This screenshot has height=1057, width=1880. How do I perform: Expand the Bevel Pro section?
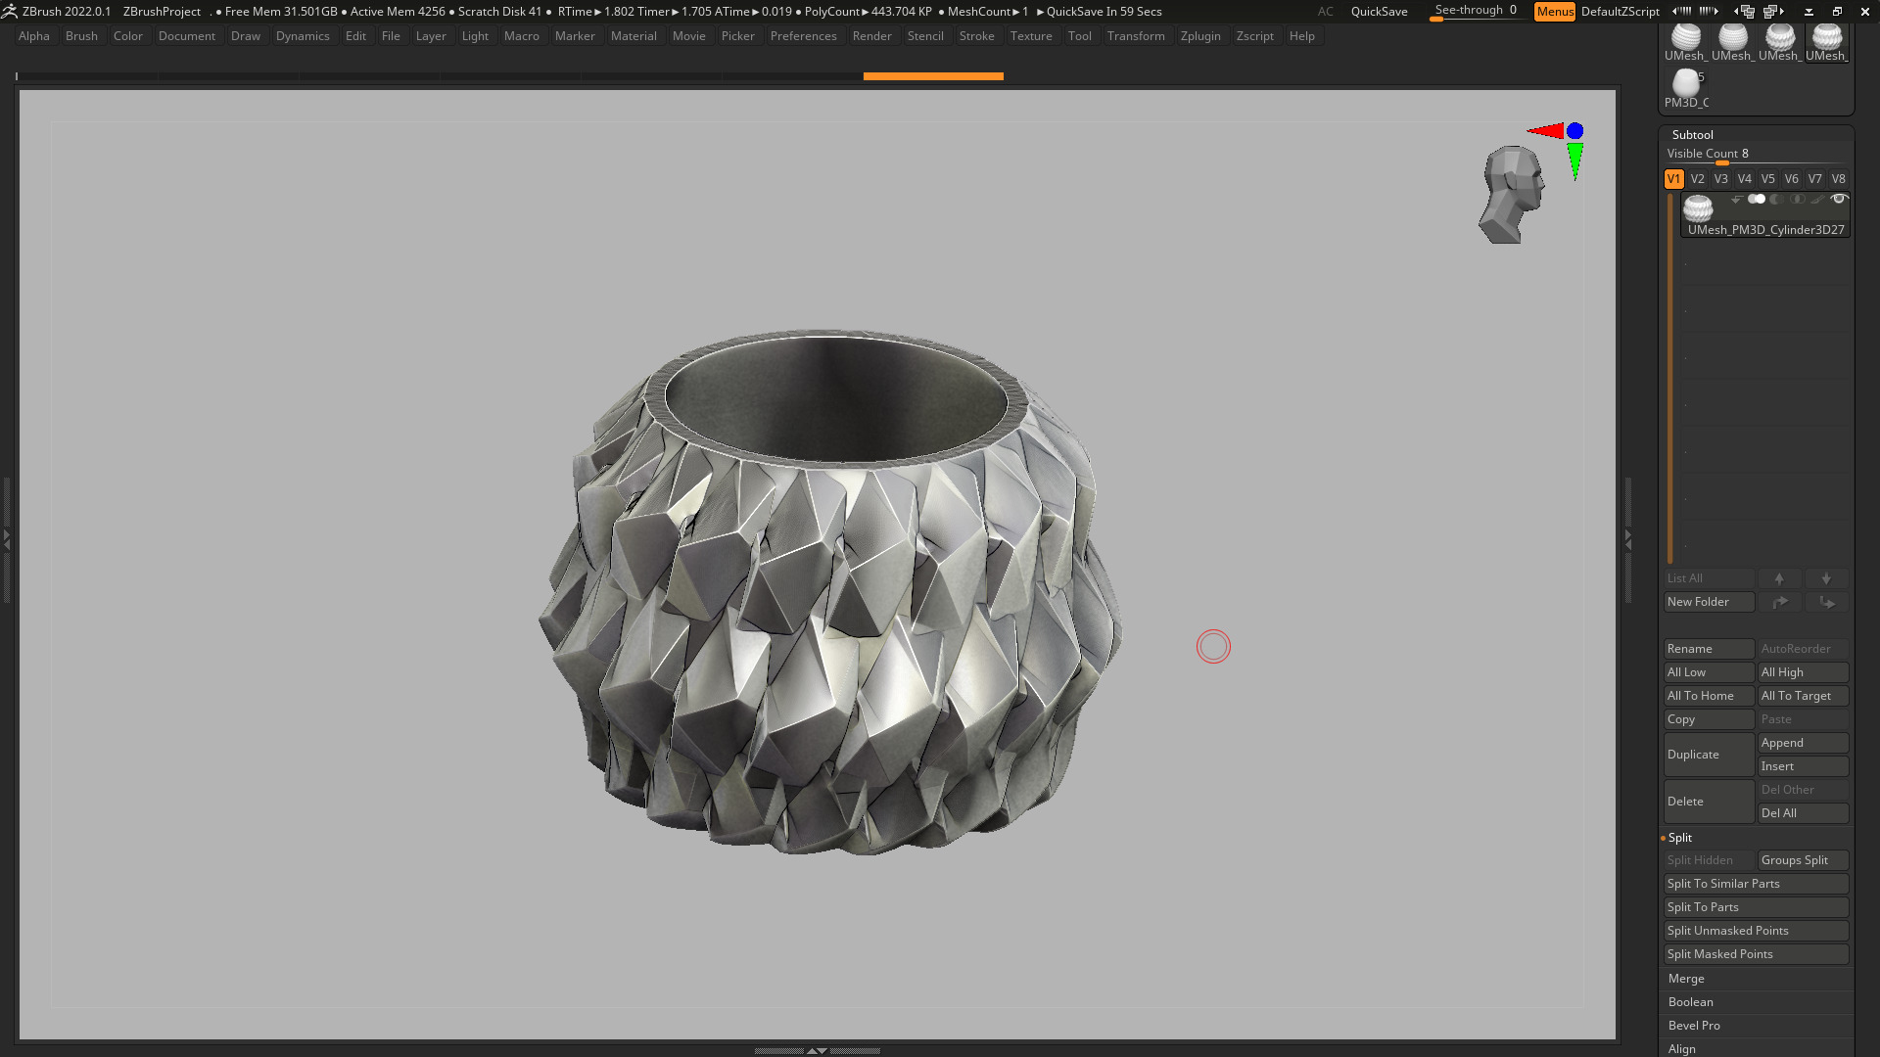pos(1694,1026)
